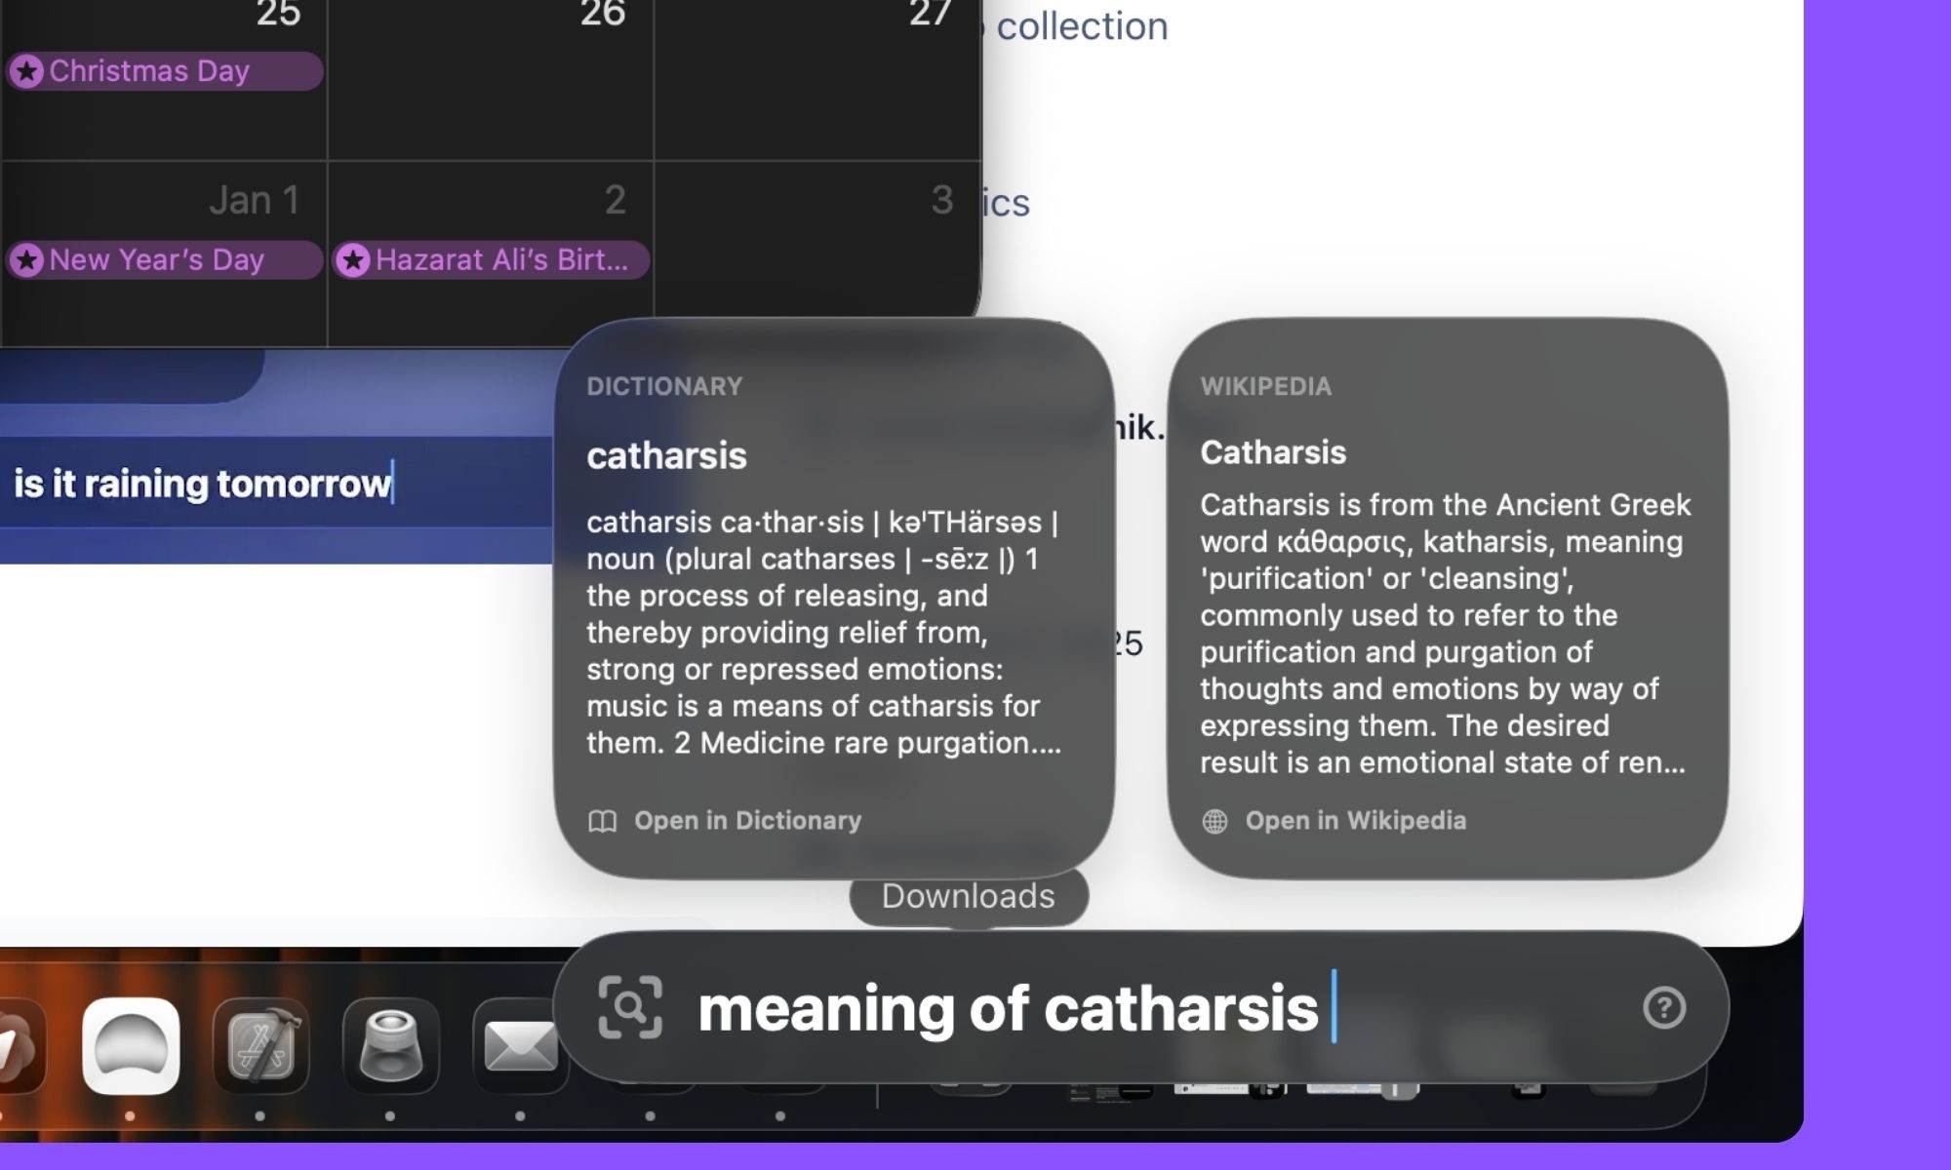Viewport: 1951px width, 1170px height.
Task: Select the Hazarat Ali's Birthday event
Action: (488, 259)
